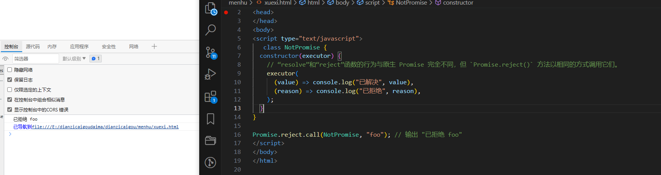Remove the red breakpoint on line 2

coord(226,12)
